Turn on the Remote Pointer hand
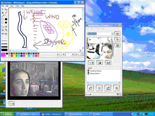 coord(6,27)
